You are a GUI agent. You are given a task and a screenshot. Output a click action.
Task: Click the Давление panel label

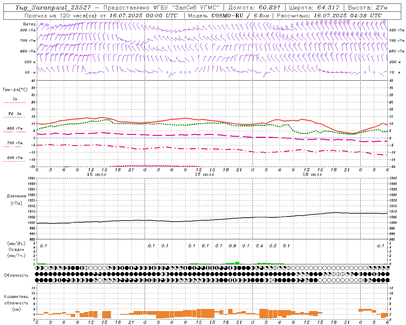(x=16, y=196)
